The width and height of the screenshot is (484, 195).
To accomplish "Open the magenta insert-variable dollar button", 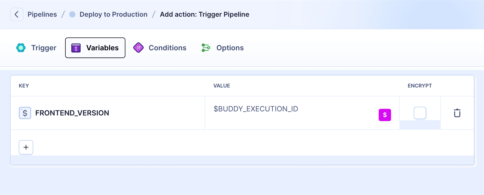I will click(x=385, y=115).
